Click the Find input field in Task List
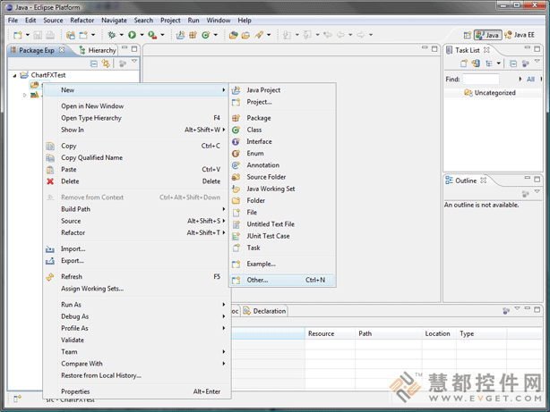This screenshot has width=550, height=412. coord(481,80)
